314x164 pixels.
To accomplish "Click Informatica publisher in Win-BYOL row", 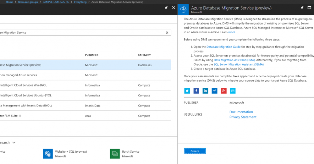I will (x=92, y=85).
